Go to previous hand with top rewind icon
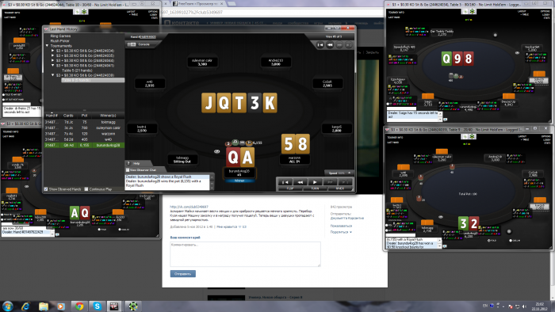555x312 pixels. (330, 45)
